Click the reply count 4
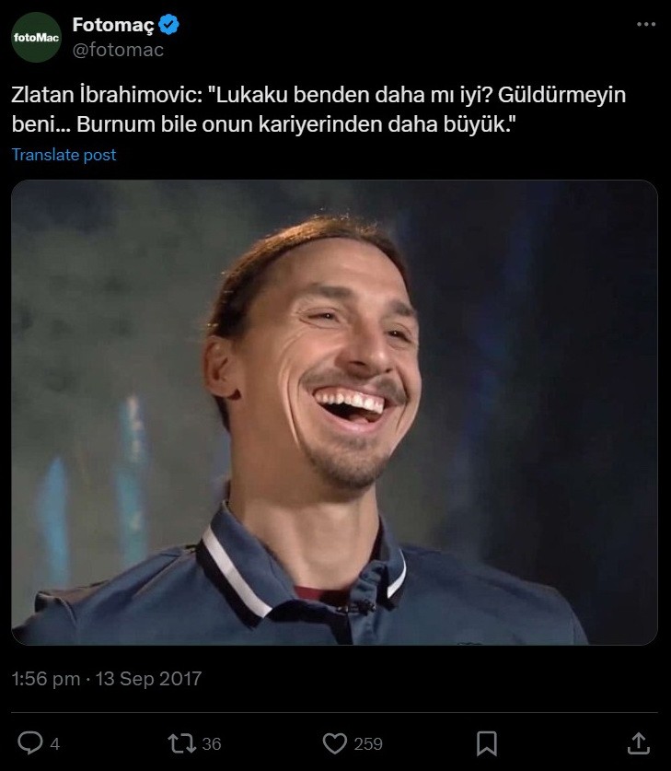This screenshot has height=771, width=671. 55,744
